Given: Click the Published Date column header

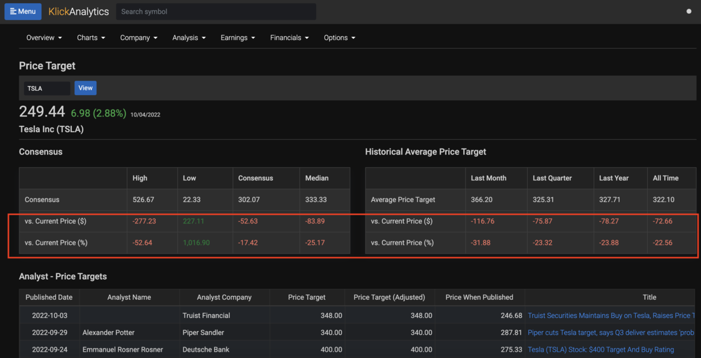Looking at the screenshot, I should [49, 297].
